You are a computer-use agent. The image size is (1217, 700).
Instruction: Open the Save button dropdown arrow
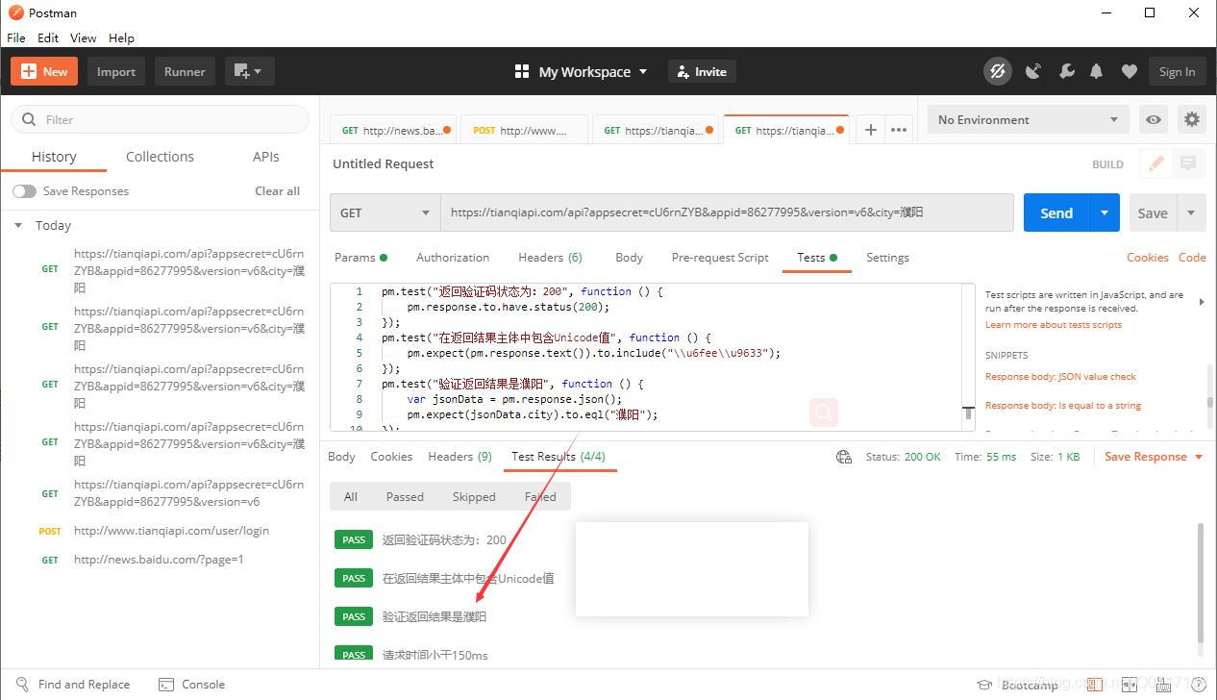point(1191,212)
